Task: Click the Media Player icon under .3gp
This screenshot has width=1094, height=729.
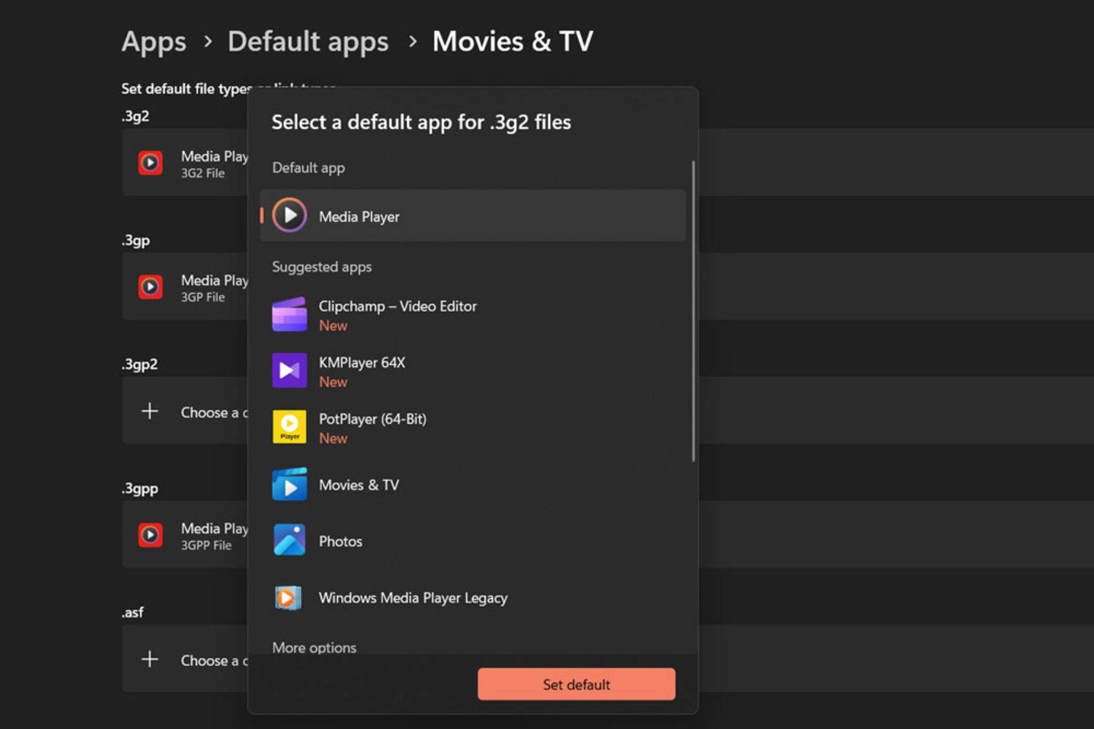Action: click(x=150, y=287)
